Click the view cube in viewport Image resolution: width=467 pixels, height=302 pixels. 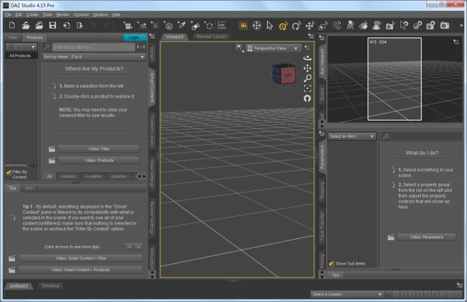284,74
